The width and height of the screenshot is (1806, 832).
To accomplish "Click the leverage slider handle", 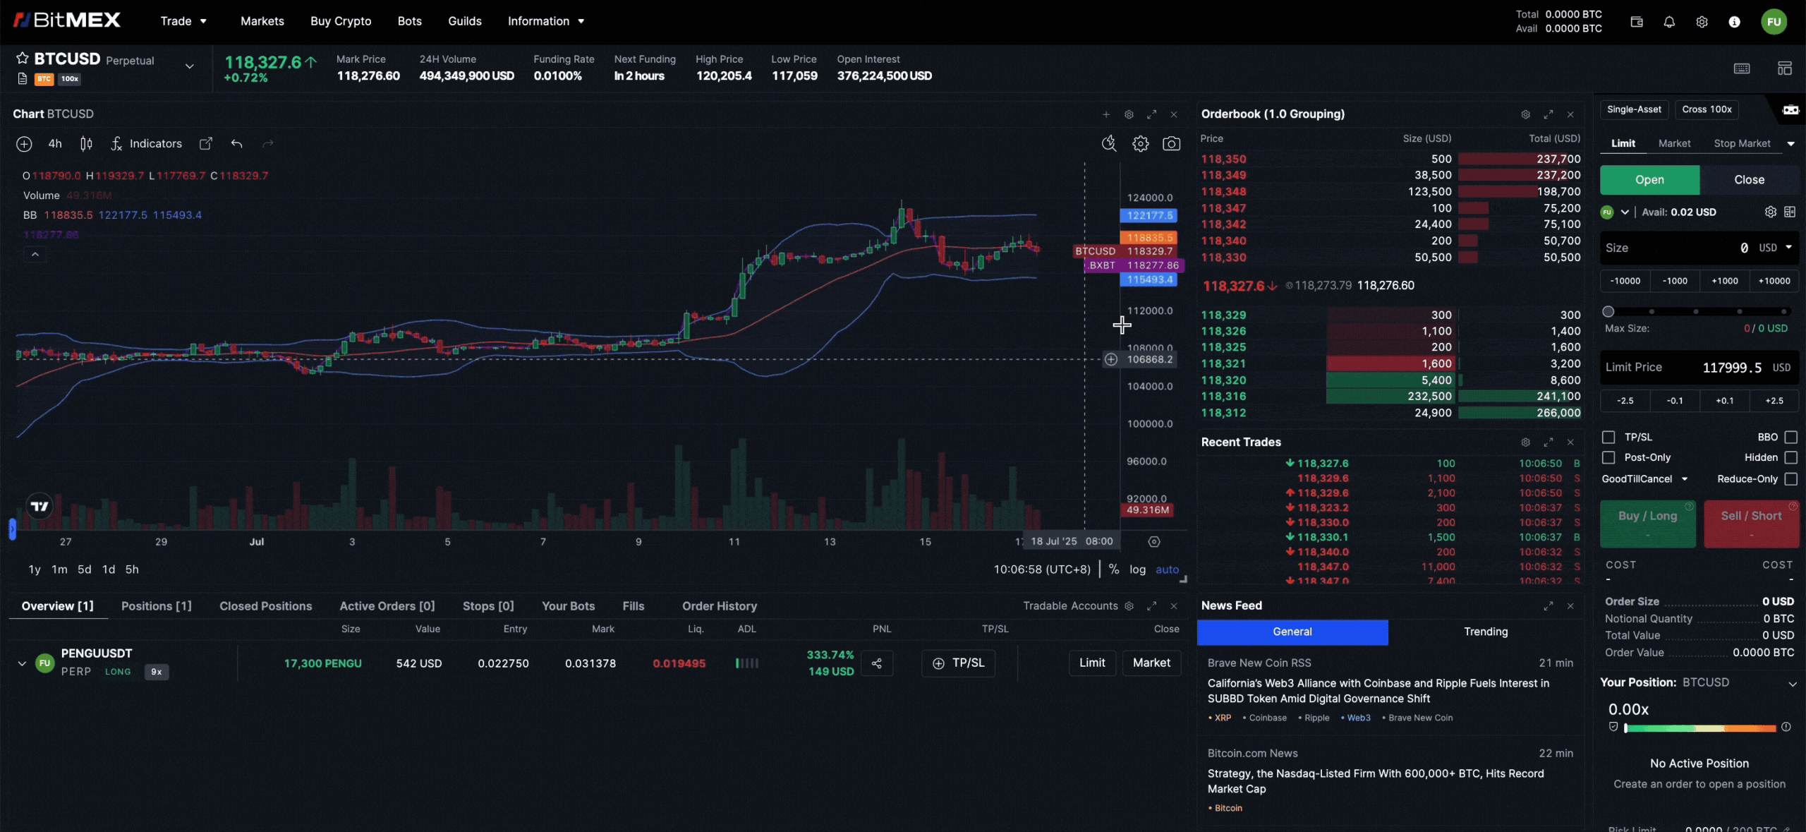I will point(1608,311).
